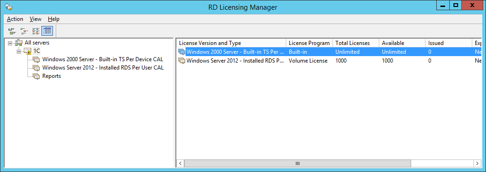Viewport: 486px width, 172px height.
Task: Click the truncated Exp column header
Action: point(477,43)
